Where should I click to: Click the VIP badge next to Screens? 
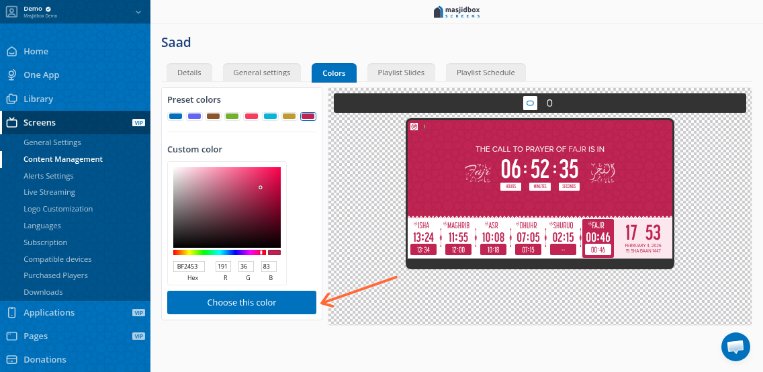tap(138, 122)
